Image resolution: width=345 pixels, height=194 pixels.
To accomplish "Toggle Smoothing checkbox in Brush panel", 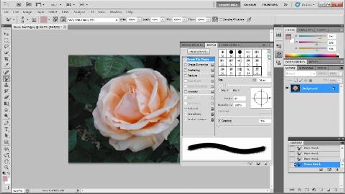I will tap(185, 114).
